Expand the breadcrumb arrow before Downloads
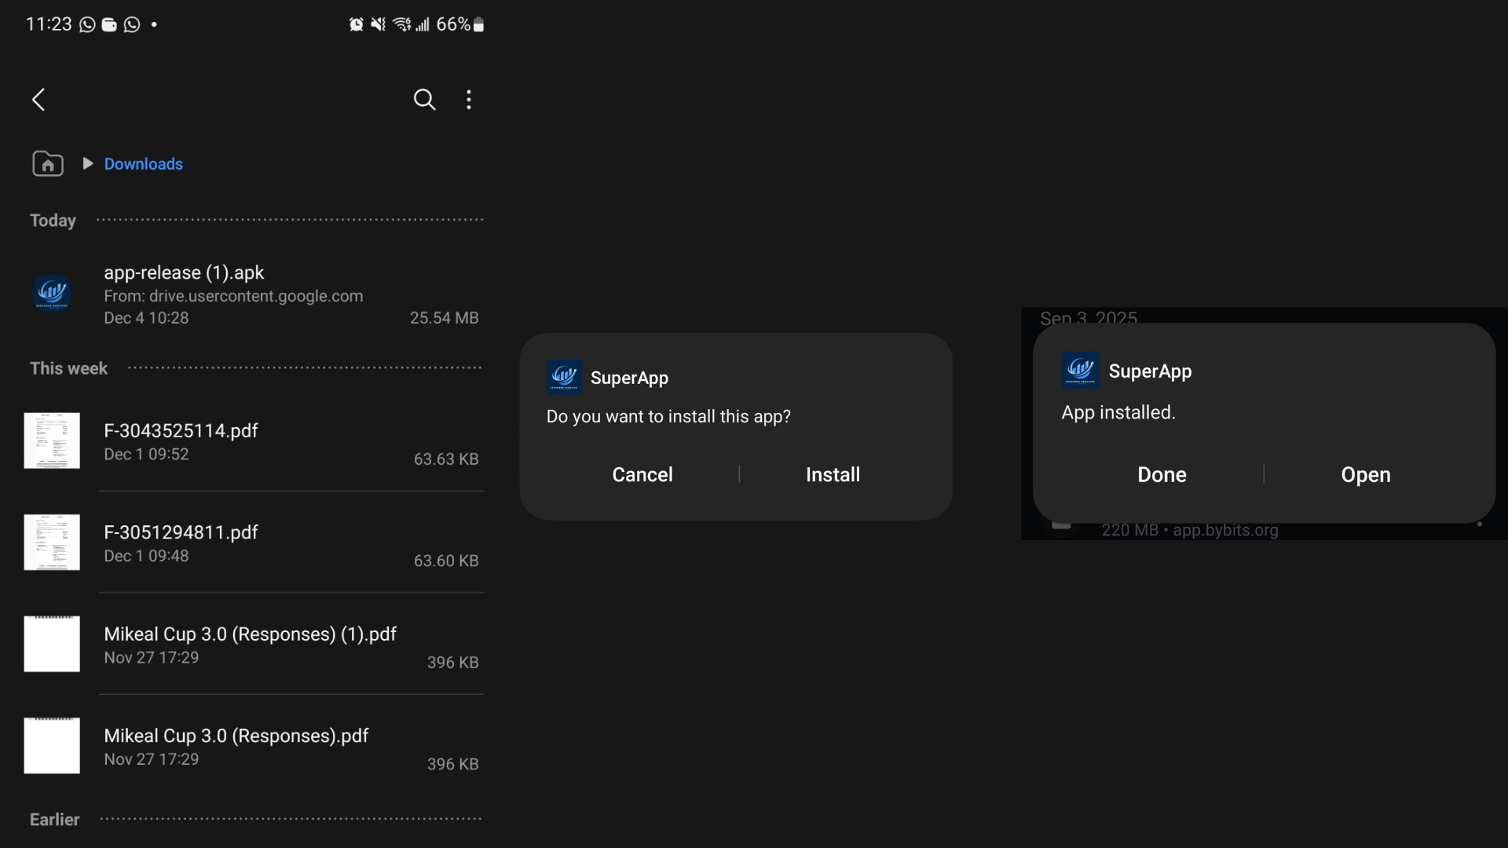 [88, 163]
